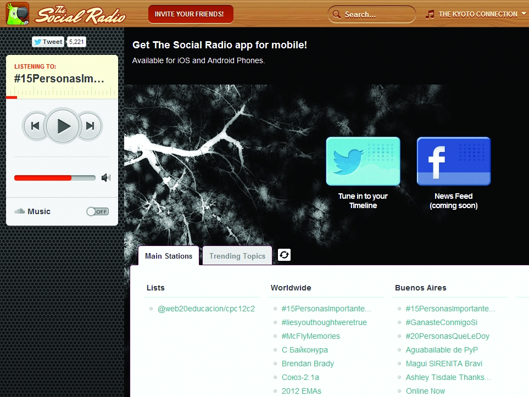Refresh stations with the reload icon
Viewport: 529px width, 397px height.
point(284,255)
